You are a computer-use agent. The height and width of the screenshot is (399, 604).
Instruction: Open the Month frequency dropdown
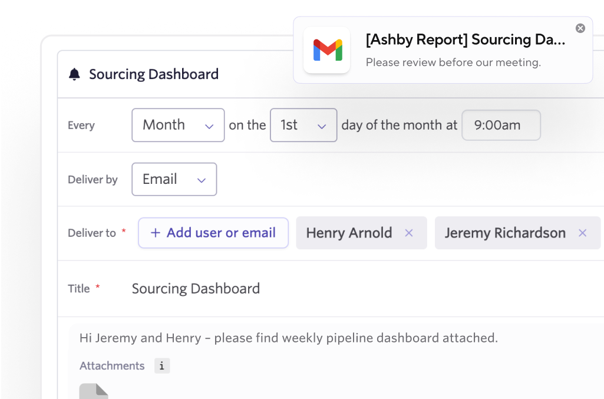[x=178, y=125]
